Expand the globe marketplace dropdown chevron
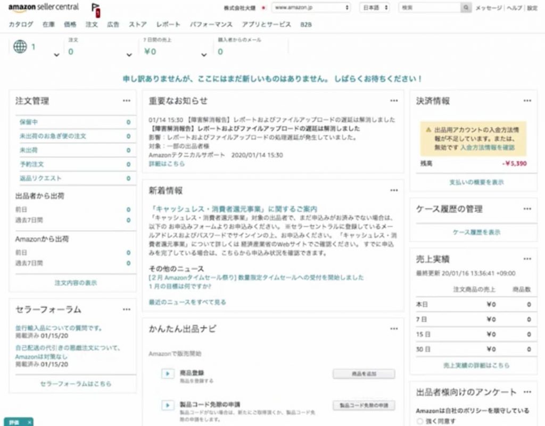This screenshot has height=426, width=545. click(x=56, y=55)
